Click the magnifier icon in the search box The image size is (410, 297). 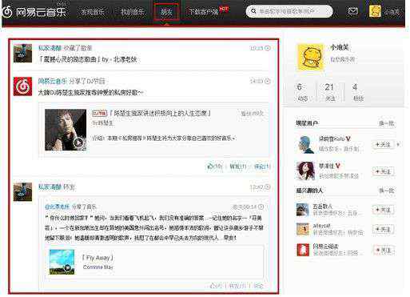(x=253, y=11)
